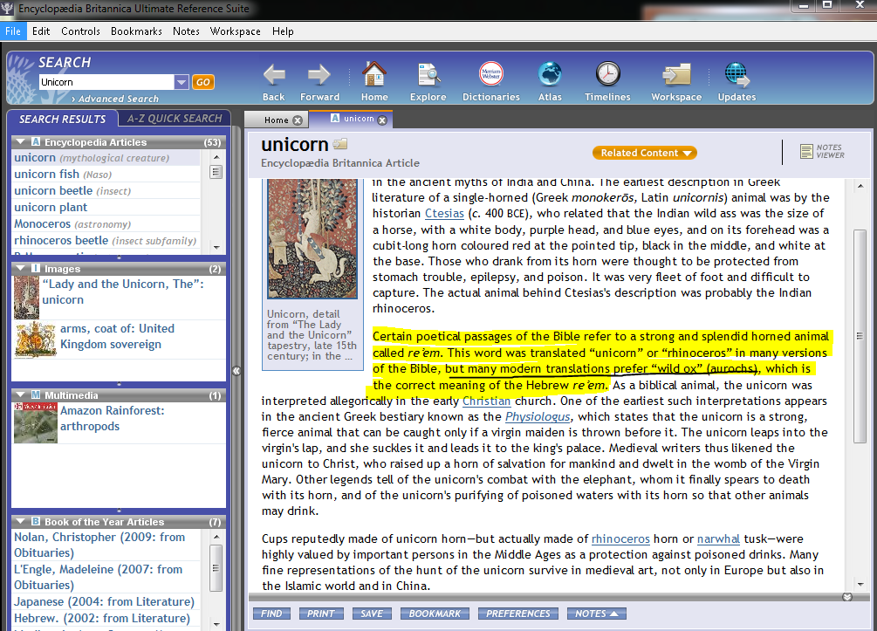Open the Notes Viewer
Image resolution: width=877 pixels, height=631 pixels.
822,151
